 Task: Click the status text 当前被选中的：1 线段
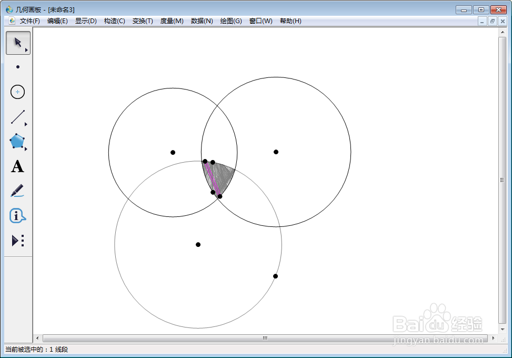click(37, 349)
